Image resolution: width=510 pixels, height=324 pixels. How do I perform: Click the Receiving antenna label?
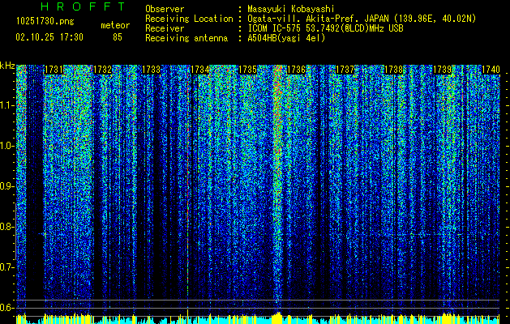[186, 38]
